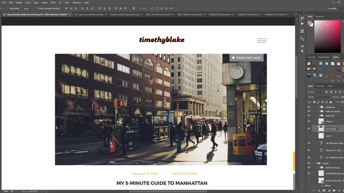The width and height of the screenshot is (344, 193).
Task: Open the Filter menu
Action: pyautogui.click(x=53, y=3)
